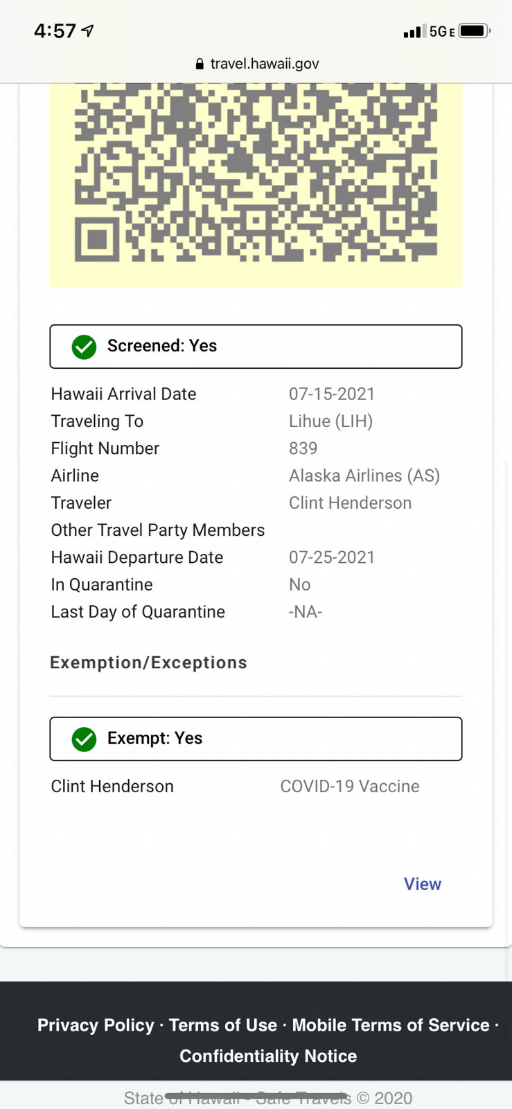The width and height of the screenshot is (512, 1109).
Task: Tap the Alaska Airlines (AS) value
Action: tap(364, 475)
